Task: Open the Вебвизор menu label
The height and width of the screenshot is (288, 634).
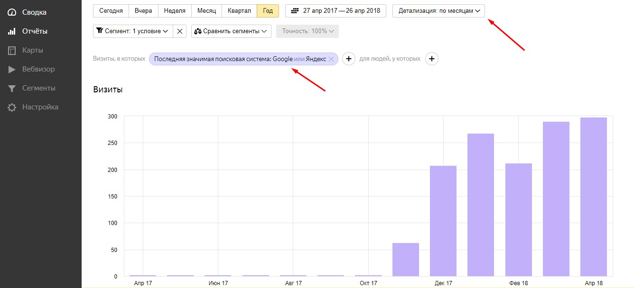Action: 38,69
